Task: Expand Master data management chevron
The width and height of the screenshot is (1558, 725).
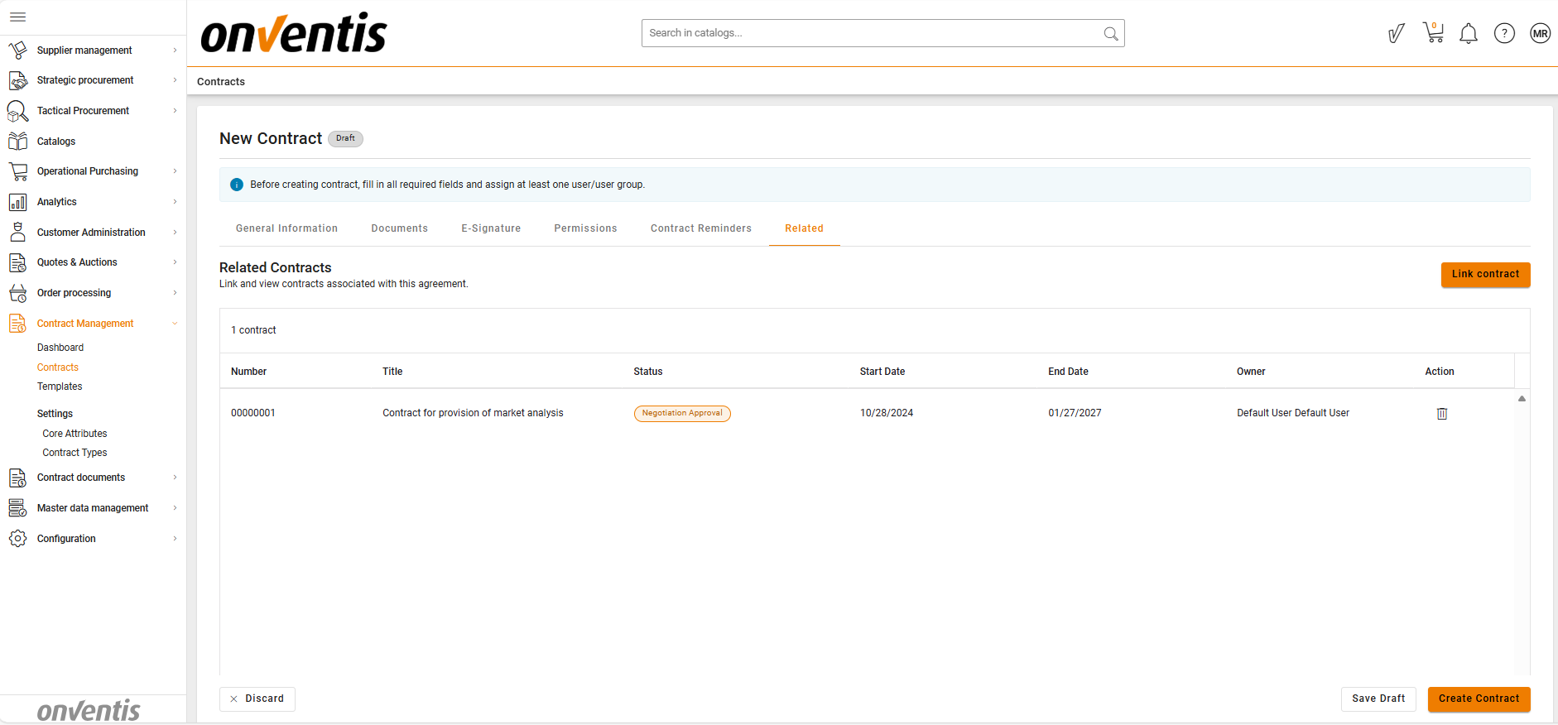Action: pos(175,508)
